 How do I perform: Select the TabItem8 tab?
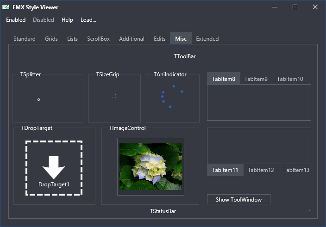(224, 79)
